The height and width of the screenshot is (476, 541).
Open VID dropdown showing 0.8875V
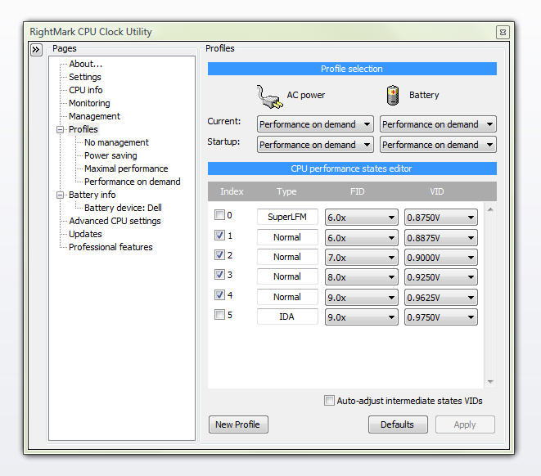pos(441,238)
